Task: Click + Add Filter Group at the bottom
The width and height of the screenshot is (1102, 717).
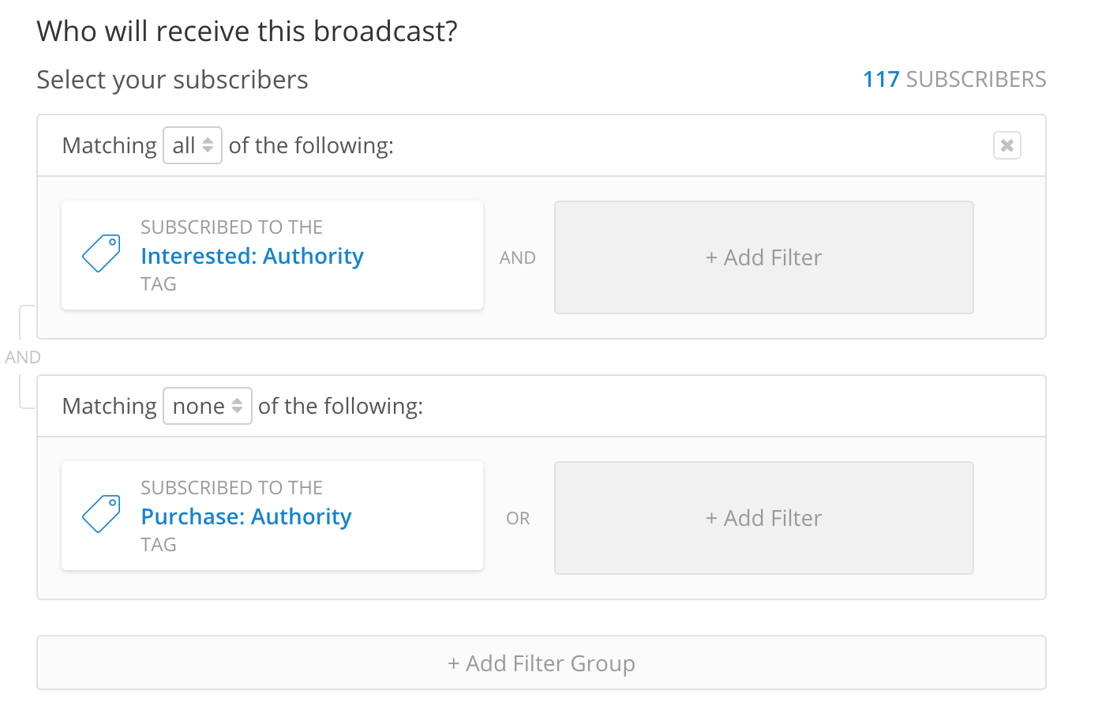Action: [542, 663]
